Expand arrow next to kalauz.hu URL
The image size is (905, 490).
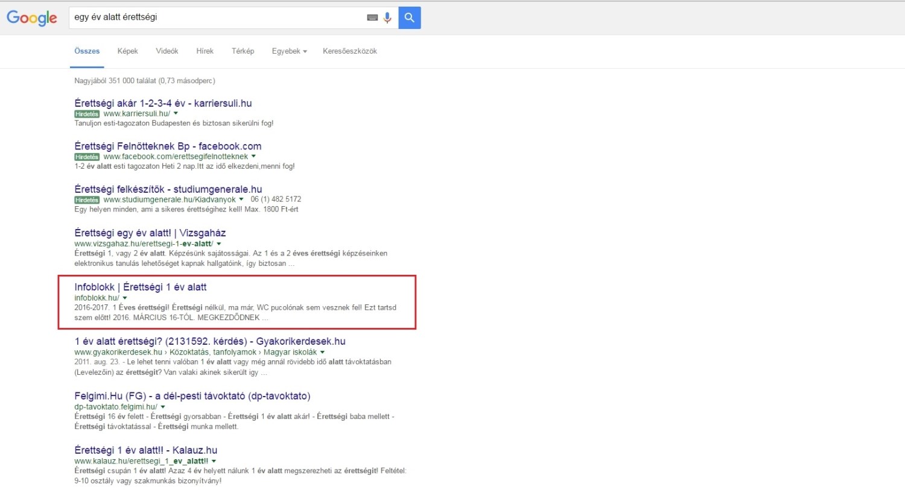coord(214,461)
